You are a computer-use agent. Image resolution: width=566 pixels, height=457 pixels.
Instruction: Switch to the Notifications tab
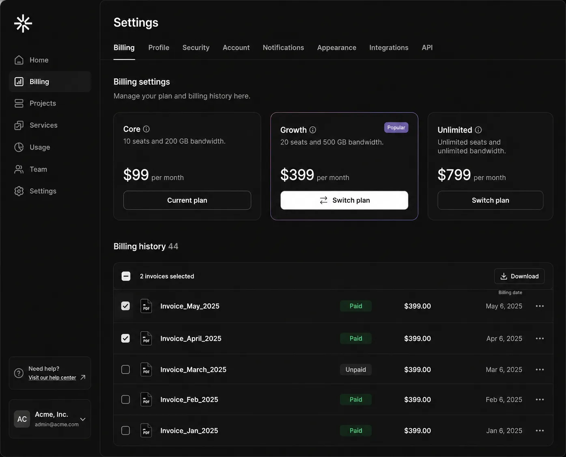pyautogui.click(x=283, y=47)
